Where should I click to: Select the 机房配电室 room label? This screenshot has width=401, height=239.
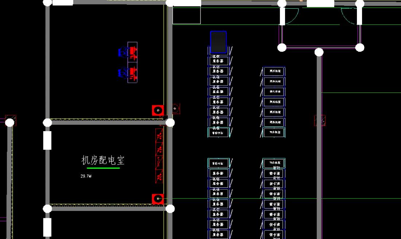[x=103, y=160]
